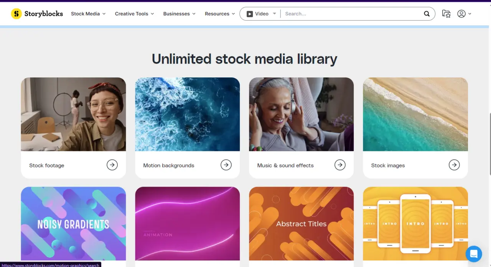This screenshot has height=267, width=491.
Task: Open the favorites folder icon
Action: click(446, 14)
